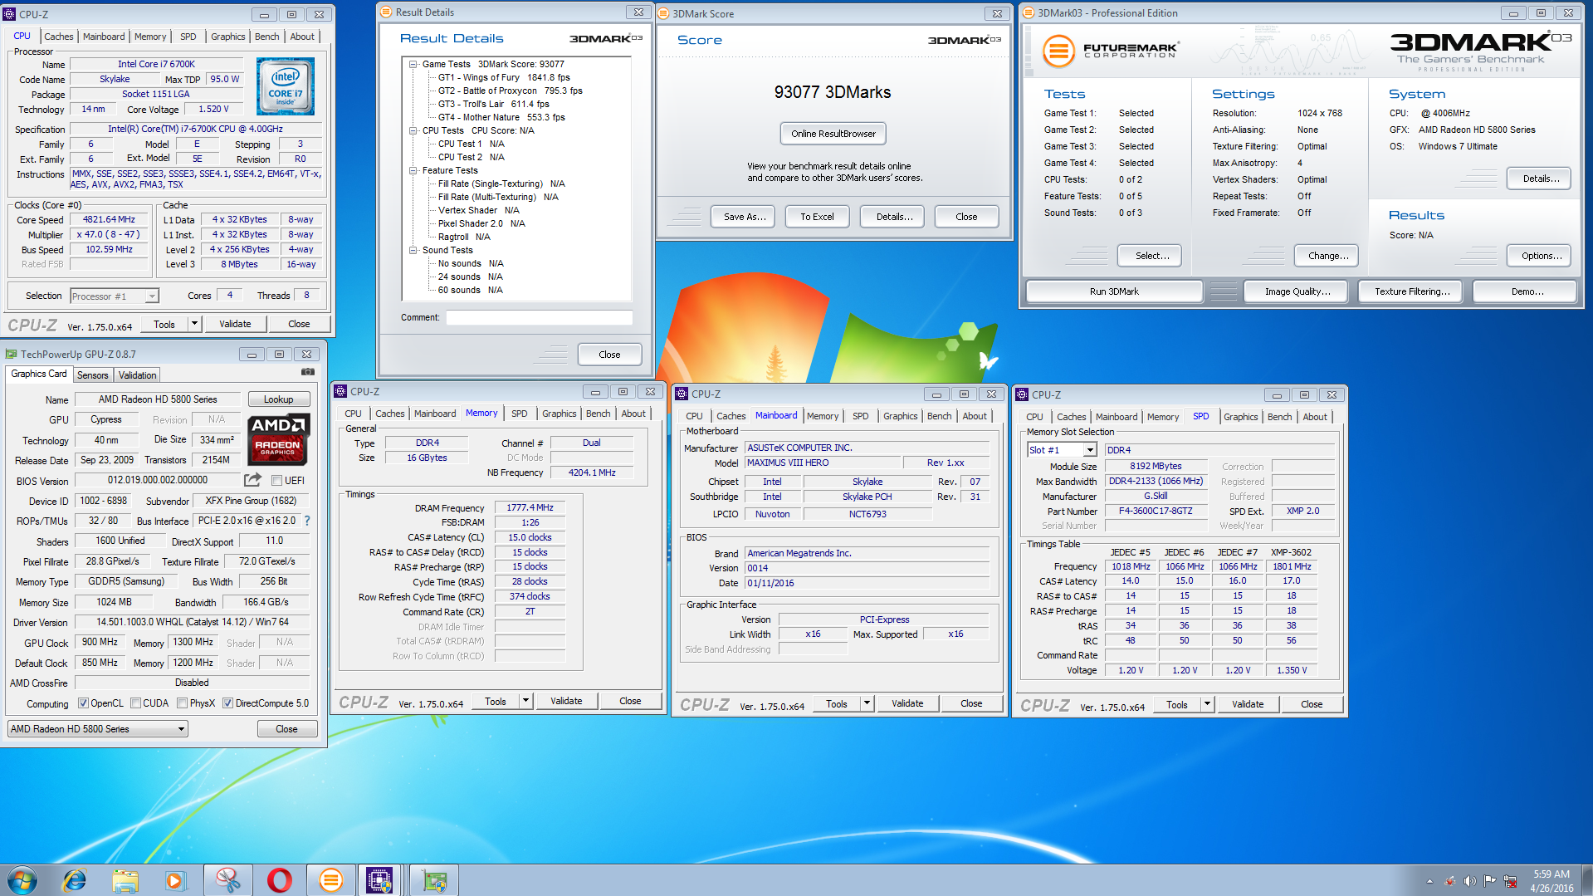This screenshot has width=1593, height=896.
Task: Collapse the CPU Tests tree node
Action: [413, 130]
